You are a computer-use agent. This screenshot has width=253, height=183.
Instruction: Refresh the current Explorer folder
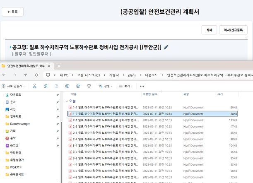(36, 75)
